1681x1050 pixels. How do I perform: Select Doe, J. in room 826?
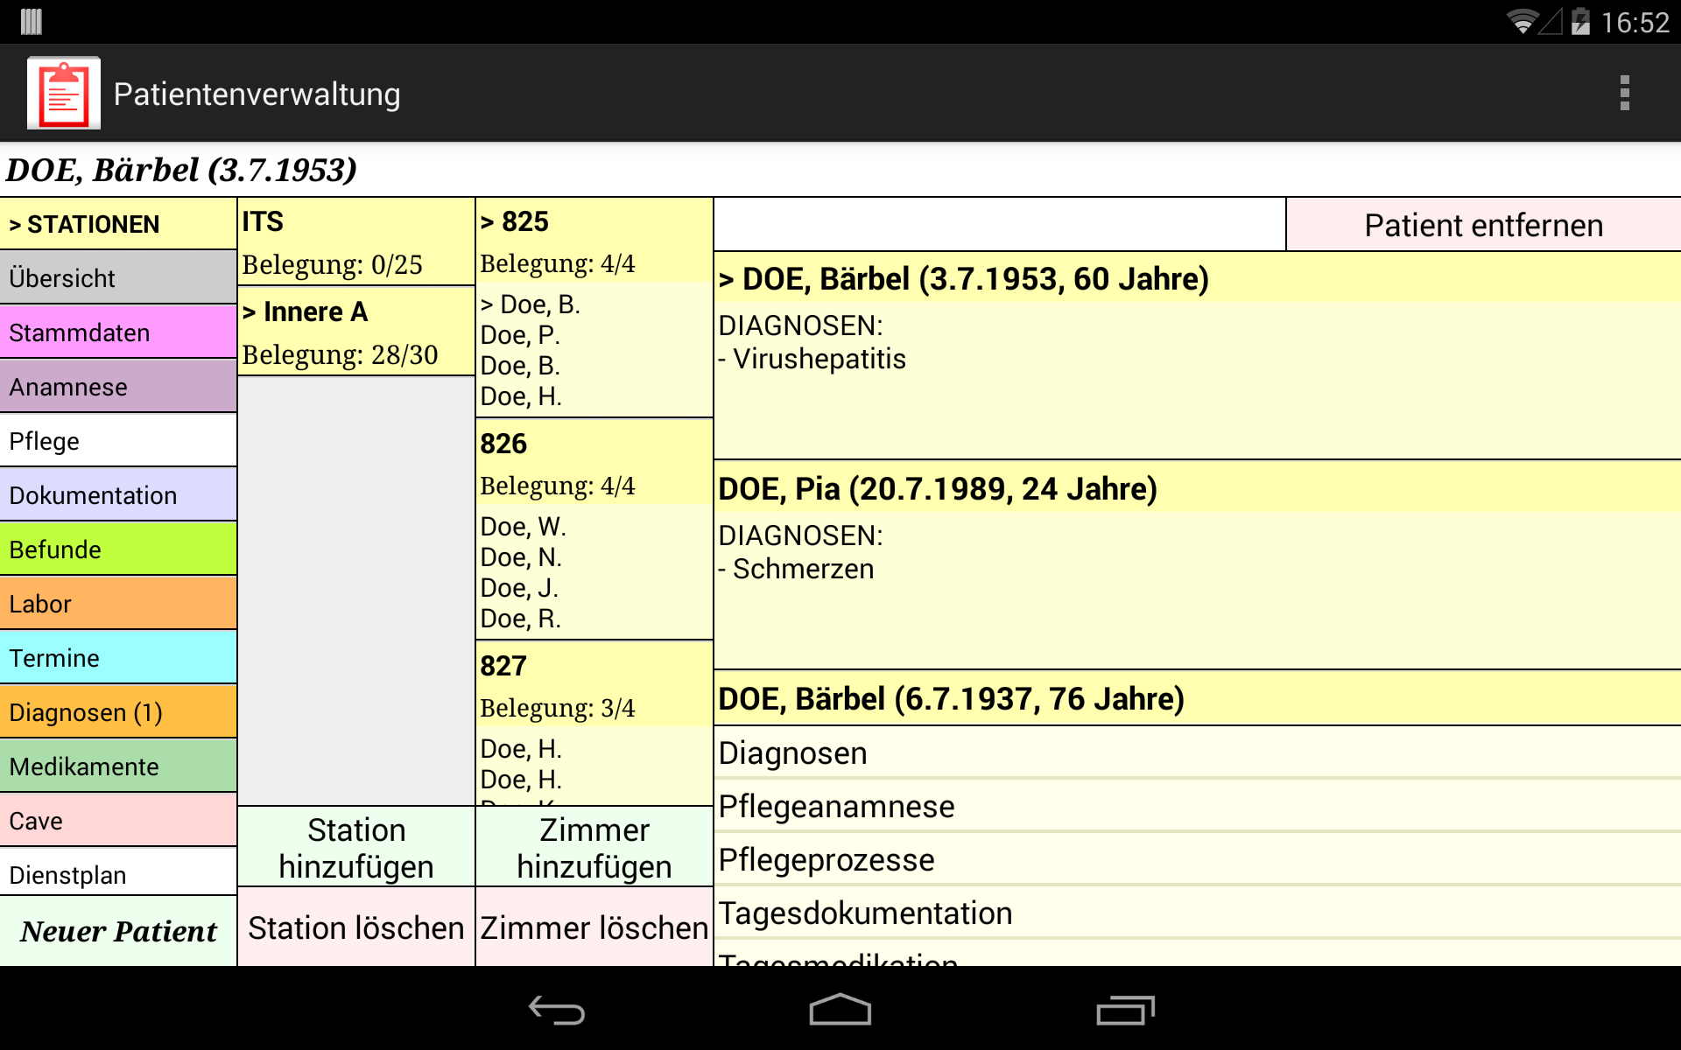(x=519, y=588)
